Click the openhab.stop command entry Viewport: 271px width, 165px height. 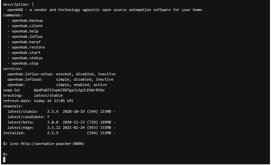[x=25, y=63]
